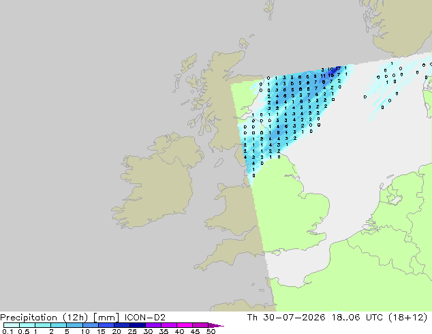
Task: Click the 35–40 mm legend color swatch
Action: point(169,325)
